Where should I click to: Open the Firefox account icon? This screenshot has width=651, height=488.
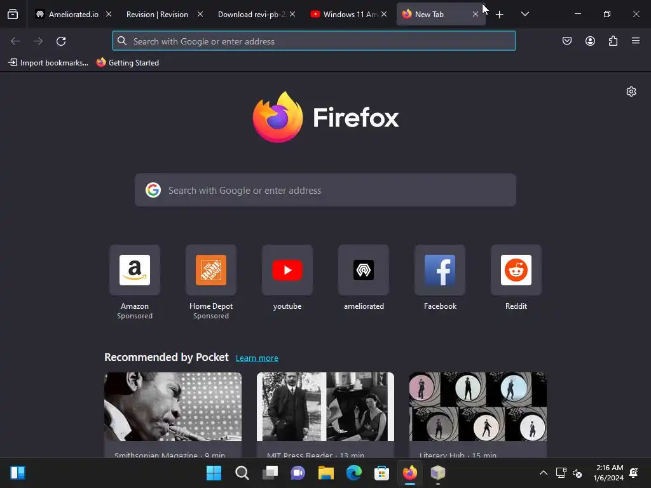590,41
